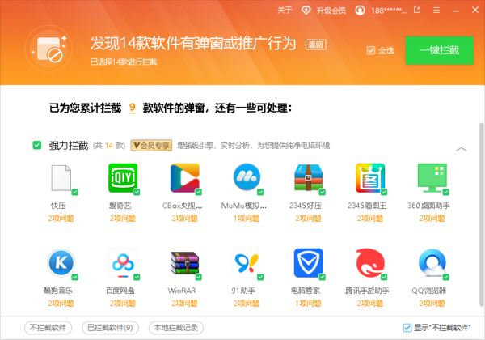The width and height of the screenshot is (485, 340).
Task: Select the 电脑管家 shield icon
Action: (309, 262)
